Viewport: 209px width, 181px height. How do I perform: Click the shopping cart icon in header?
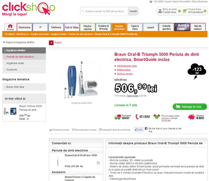[x=185, y=11]
